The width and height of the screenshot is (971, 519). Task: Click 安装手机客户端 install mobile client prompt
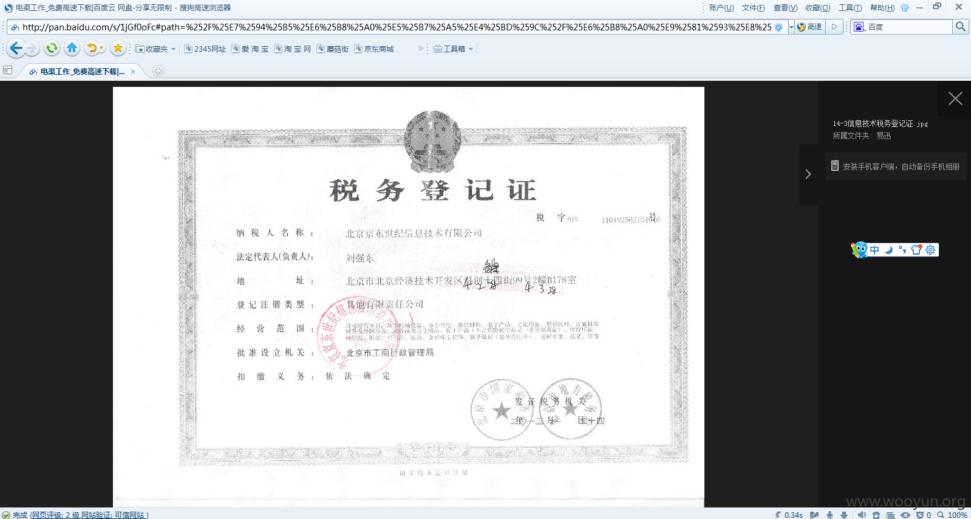pos(895,166)
